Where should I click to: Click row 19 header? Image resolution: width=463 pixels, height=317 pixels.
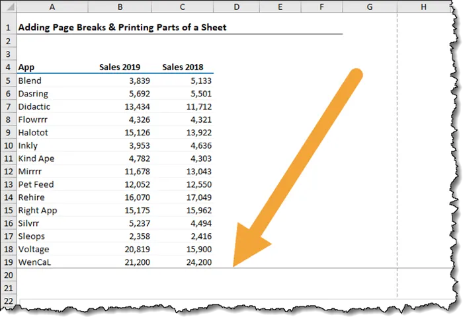[9, 262]
